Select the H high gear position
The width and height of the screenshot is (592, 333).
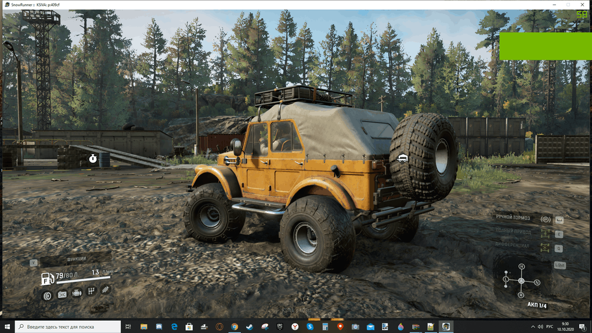pos(521,266)
